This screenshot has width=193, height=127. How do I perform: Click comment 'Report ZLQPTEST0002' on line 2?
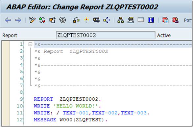click(76, 51)
